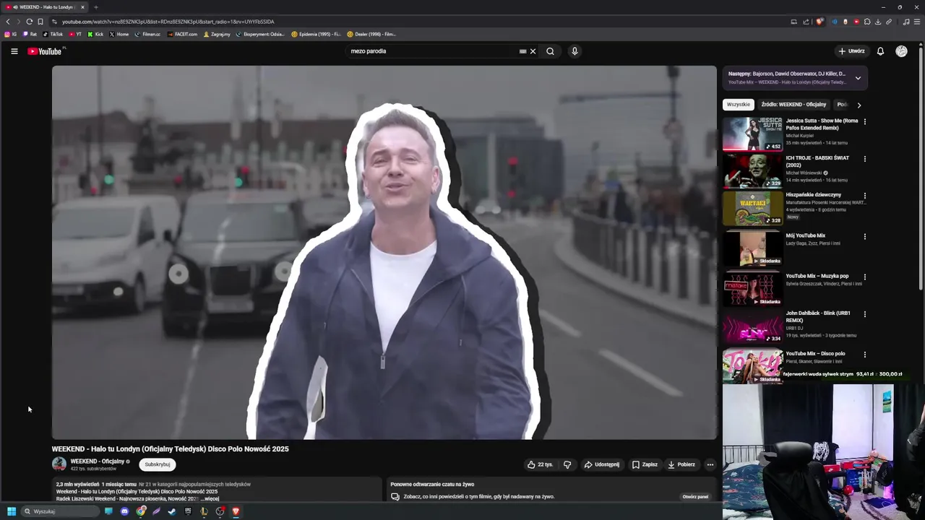Click the Windows taskbar search box

(60, 511)
